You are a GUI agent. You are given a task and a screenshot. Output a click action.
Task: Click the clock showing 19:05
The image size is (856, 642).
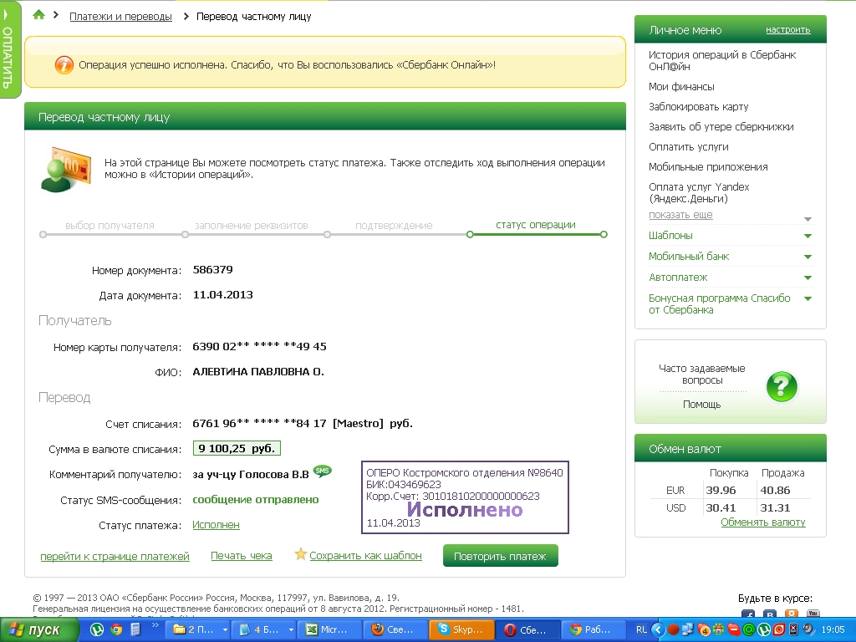coord(833,630)
